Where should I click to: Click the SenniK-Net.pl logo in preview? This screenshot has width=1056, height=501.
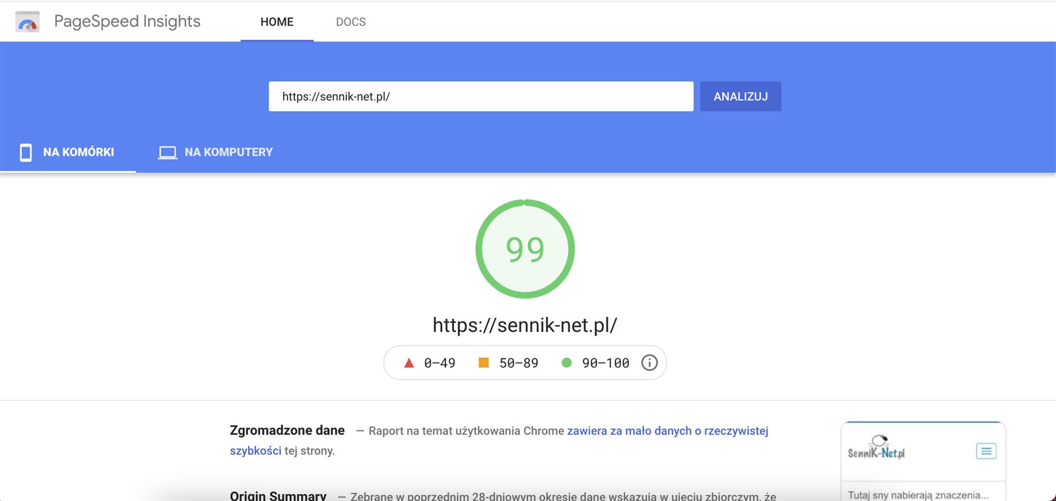click(x=876, y=448)
